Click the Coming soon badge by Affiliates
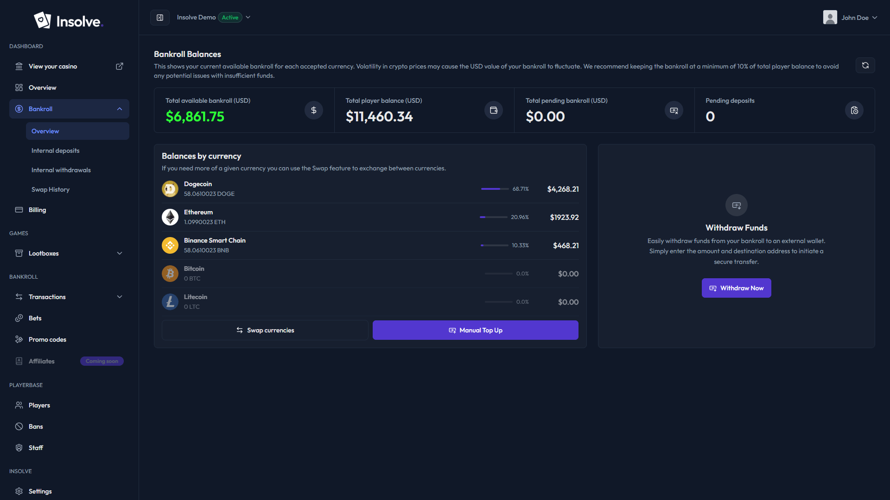Viewport: 890px width, 500px height. pyautogui.click(x=102, y=361)
